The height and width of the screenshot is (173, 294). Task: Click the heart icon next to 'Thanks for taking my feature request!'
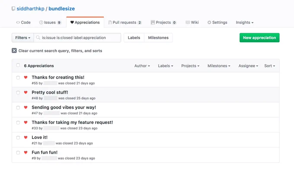coord(26,122)
